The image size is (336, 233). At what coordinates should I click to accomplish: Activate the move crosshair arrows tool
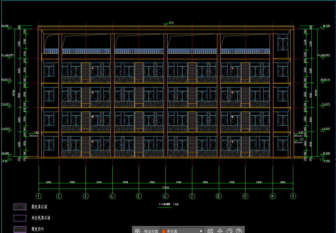(220, 231)
